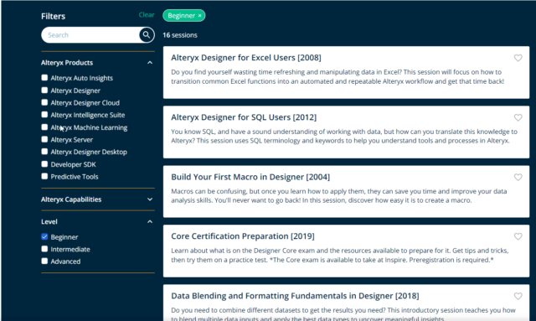Select the Alteryx Server checkbox
The height and width of the screenshot is (321, 536).
click(x=44, y=139)
